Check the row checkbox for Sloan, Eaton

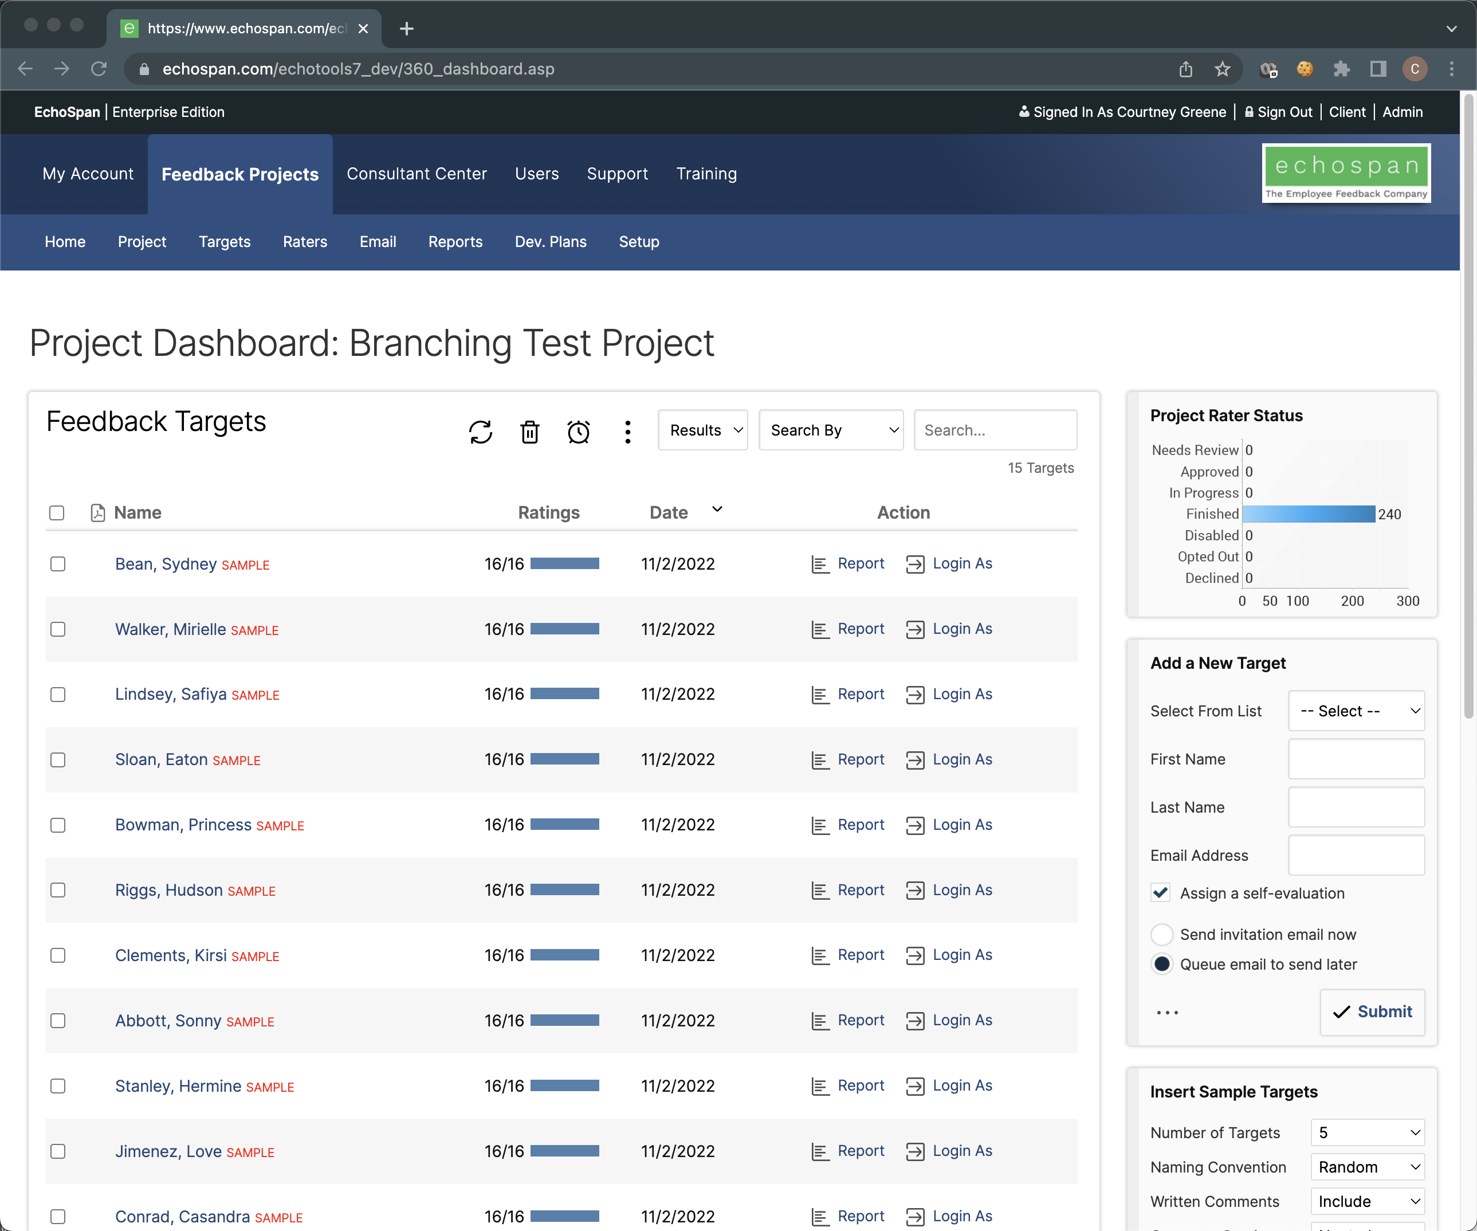pos(58,760)
